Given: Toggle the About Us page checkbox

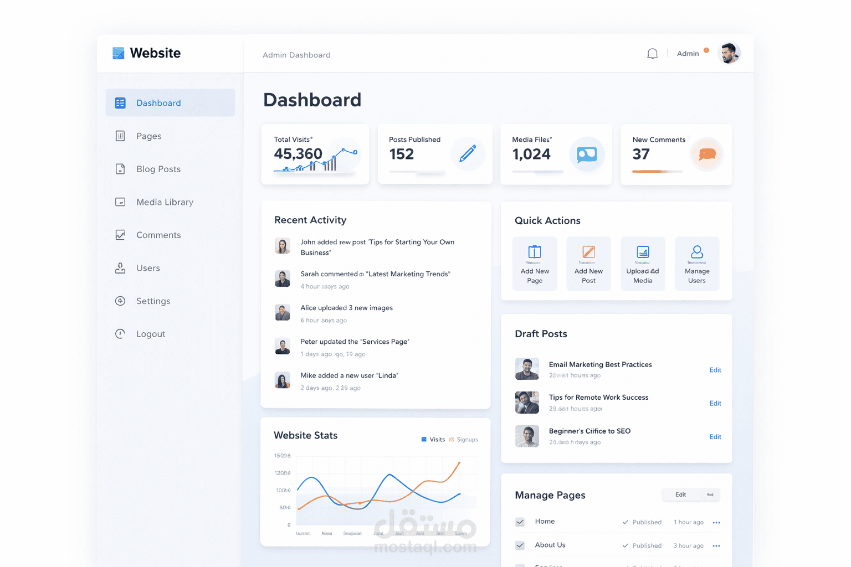Looking at the screenshot, I should pos(520,545).
